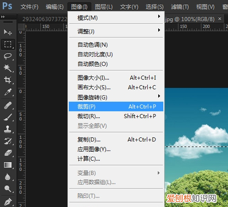Open the 图层(L) menu
This screenshot has height=207, width=228.
104,7
